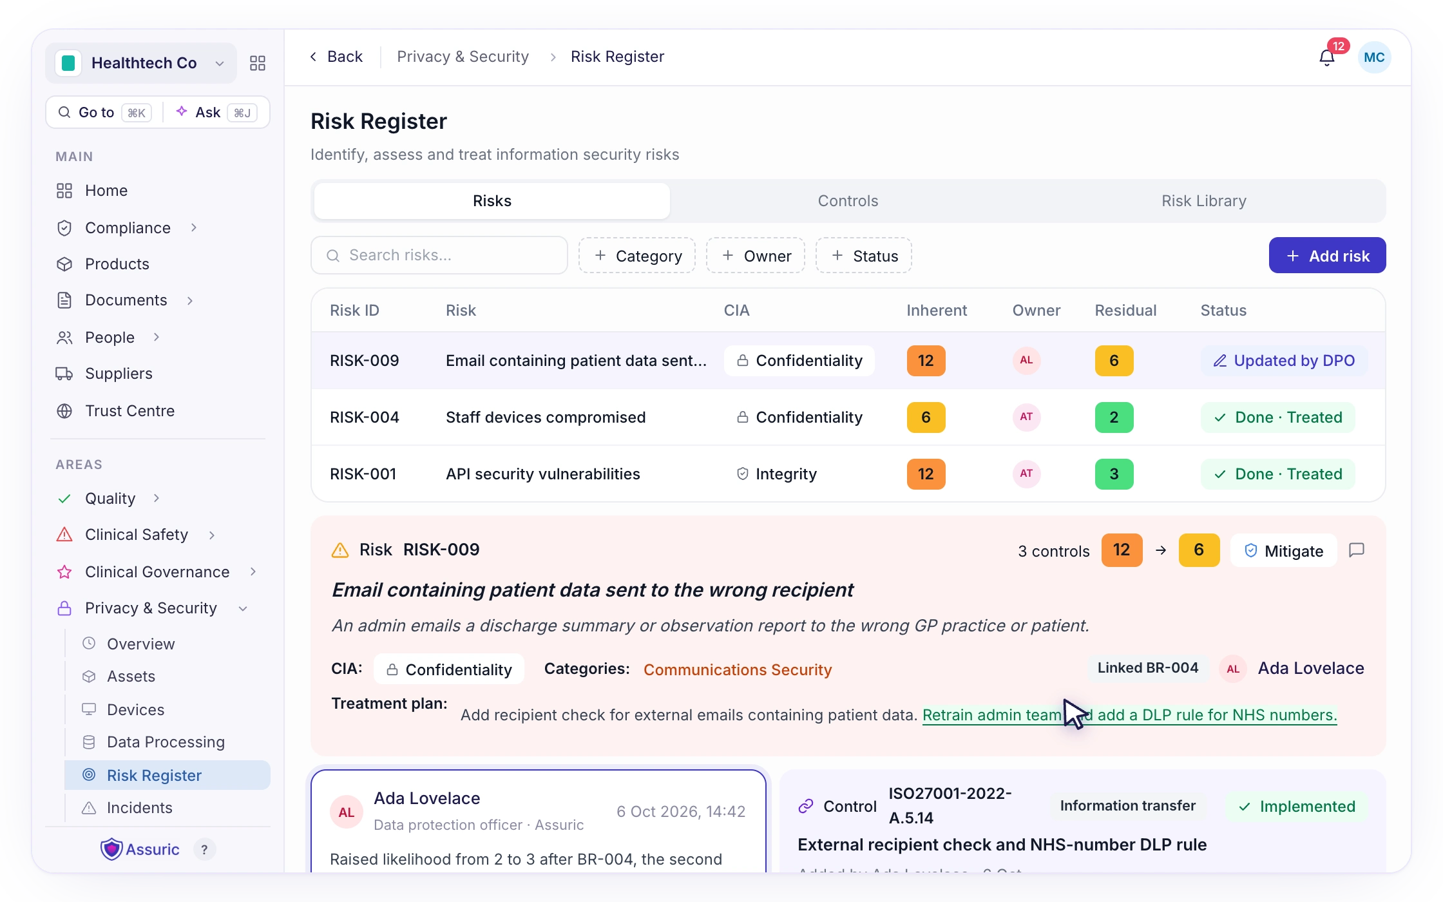Click the control link icon for ISO27001-2022-A.5.14

pyautogui.click(x=805, y=806)
